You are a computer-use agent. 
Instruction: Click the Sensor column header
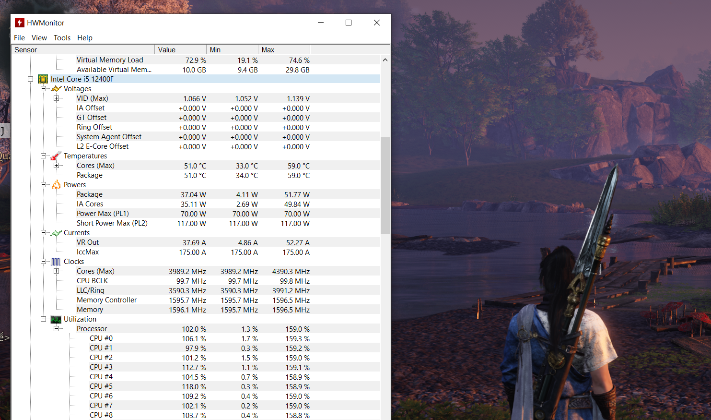pos(83,50)
